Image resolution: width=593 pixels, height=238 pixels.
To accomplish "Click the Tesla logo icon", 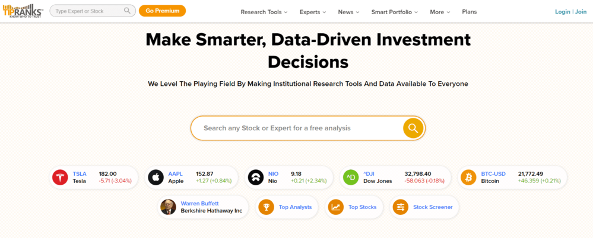I will pos(60,177).
